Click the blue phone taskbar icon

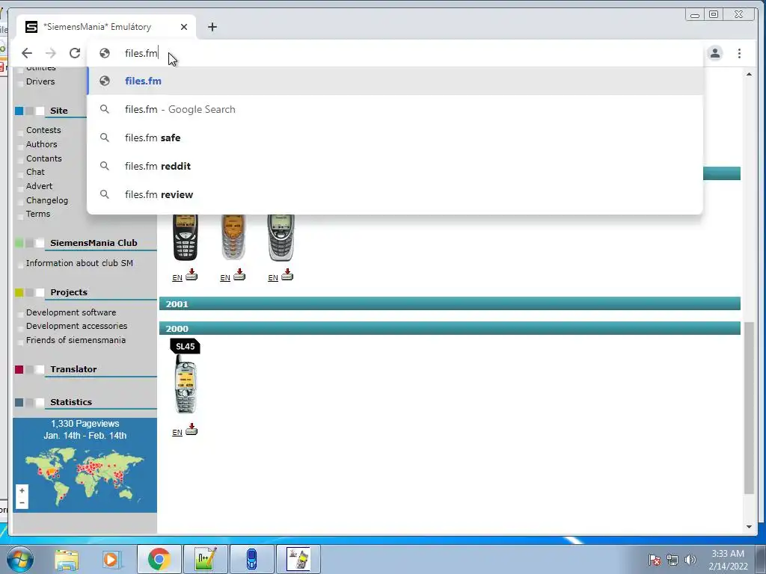click(x=251, y=559)
